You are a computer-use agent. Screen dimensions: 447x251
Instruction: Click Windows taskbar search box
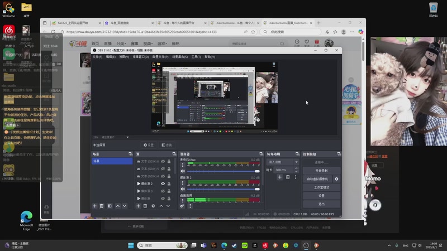(162, 245)
